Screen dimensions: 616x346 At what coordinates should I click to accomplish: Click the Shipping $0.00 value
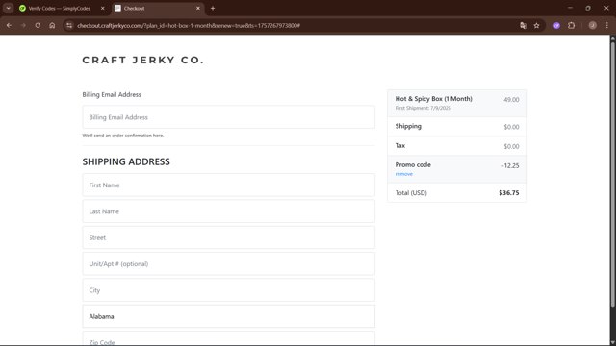point(511,127)
